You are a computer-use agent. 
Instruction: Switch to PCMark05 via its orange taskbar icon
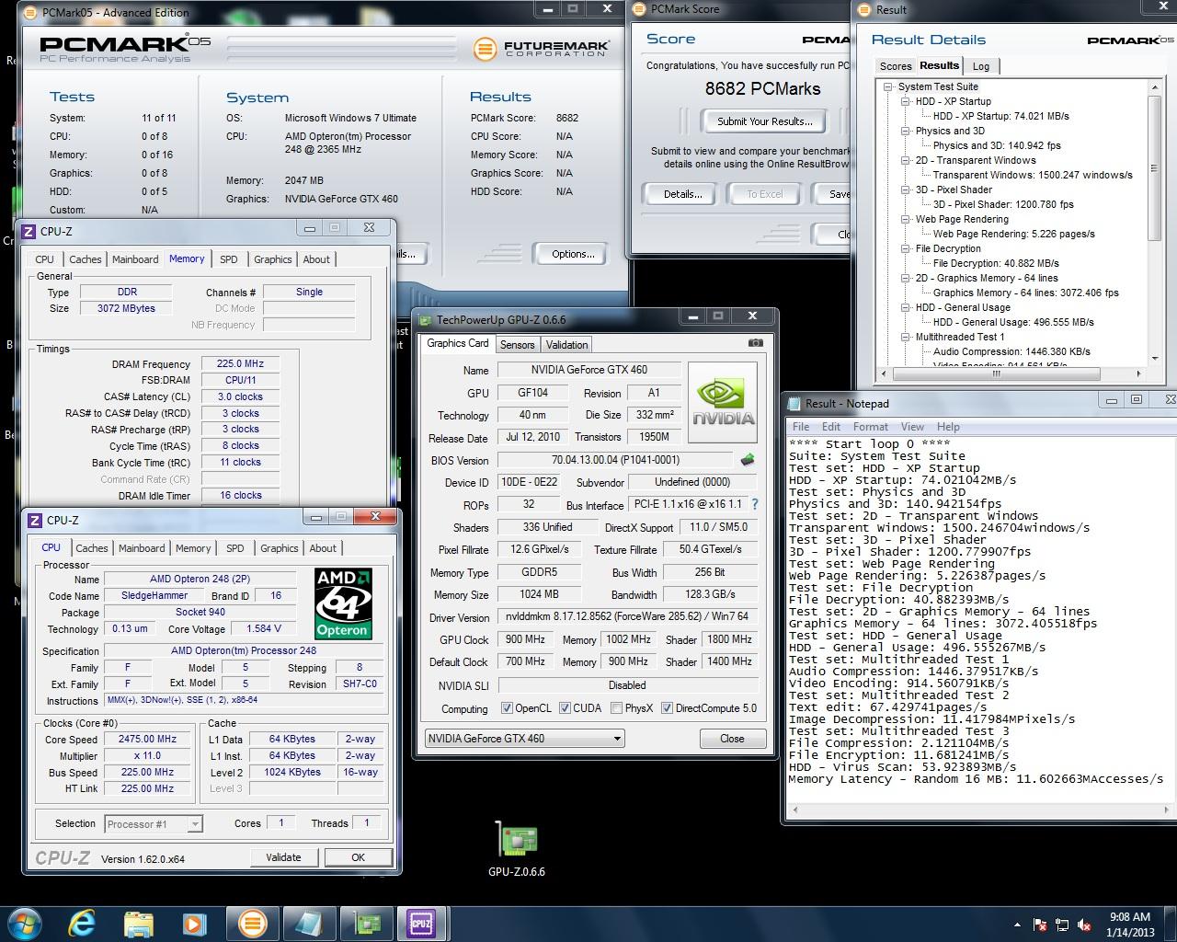[252, 923]
